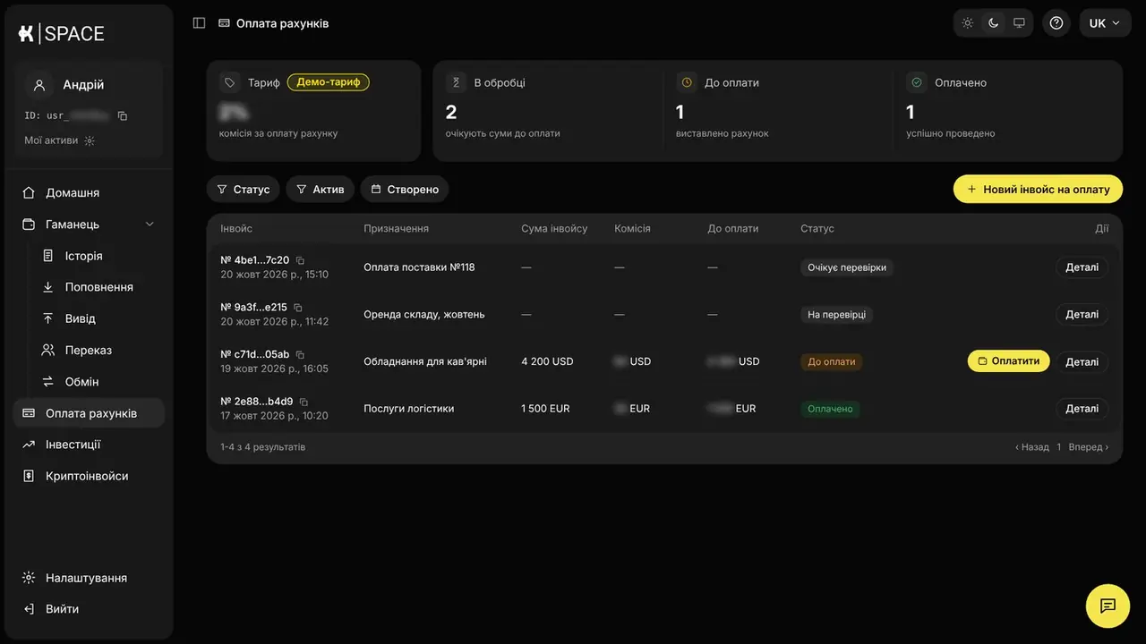Toggle the sidebar panel icon

tap(200, 23)
